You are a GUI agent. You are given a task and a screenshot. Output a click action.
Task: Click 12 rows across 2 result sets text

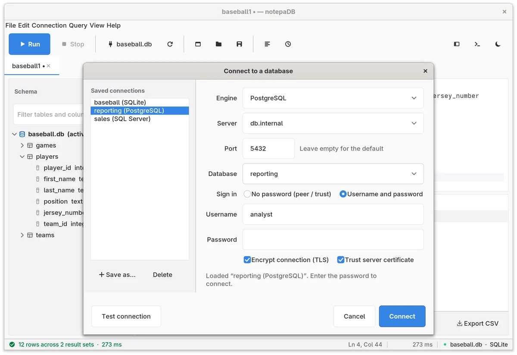[56, 345]
